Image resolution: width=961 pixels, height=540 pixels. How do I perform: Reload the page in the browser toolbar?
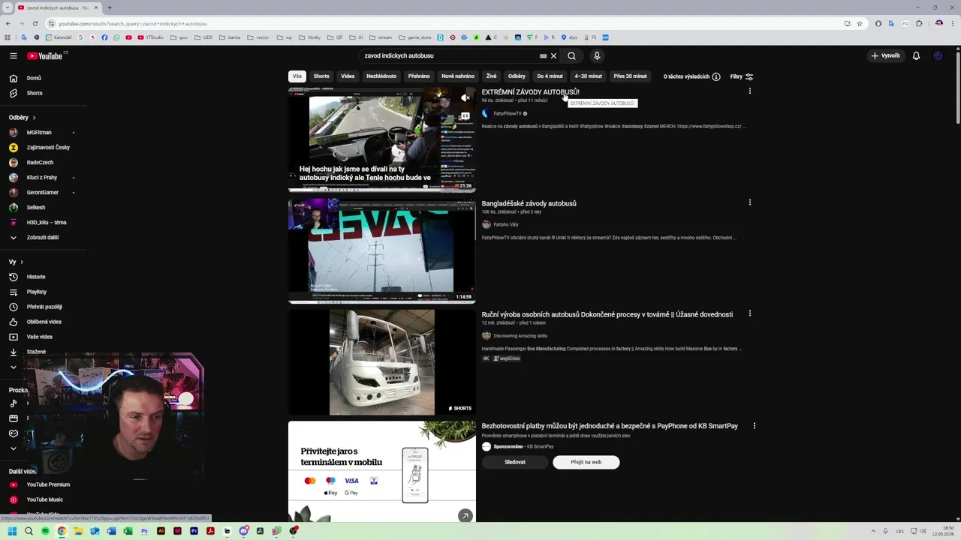(x=35, y=23)
